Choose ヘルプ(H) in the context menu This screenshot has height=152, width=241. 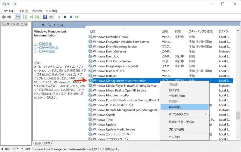184,137
